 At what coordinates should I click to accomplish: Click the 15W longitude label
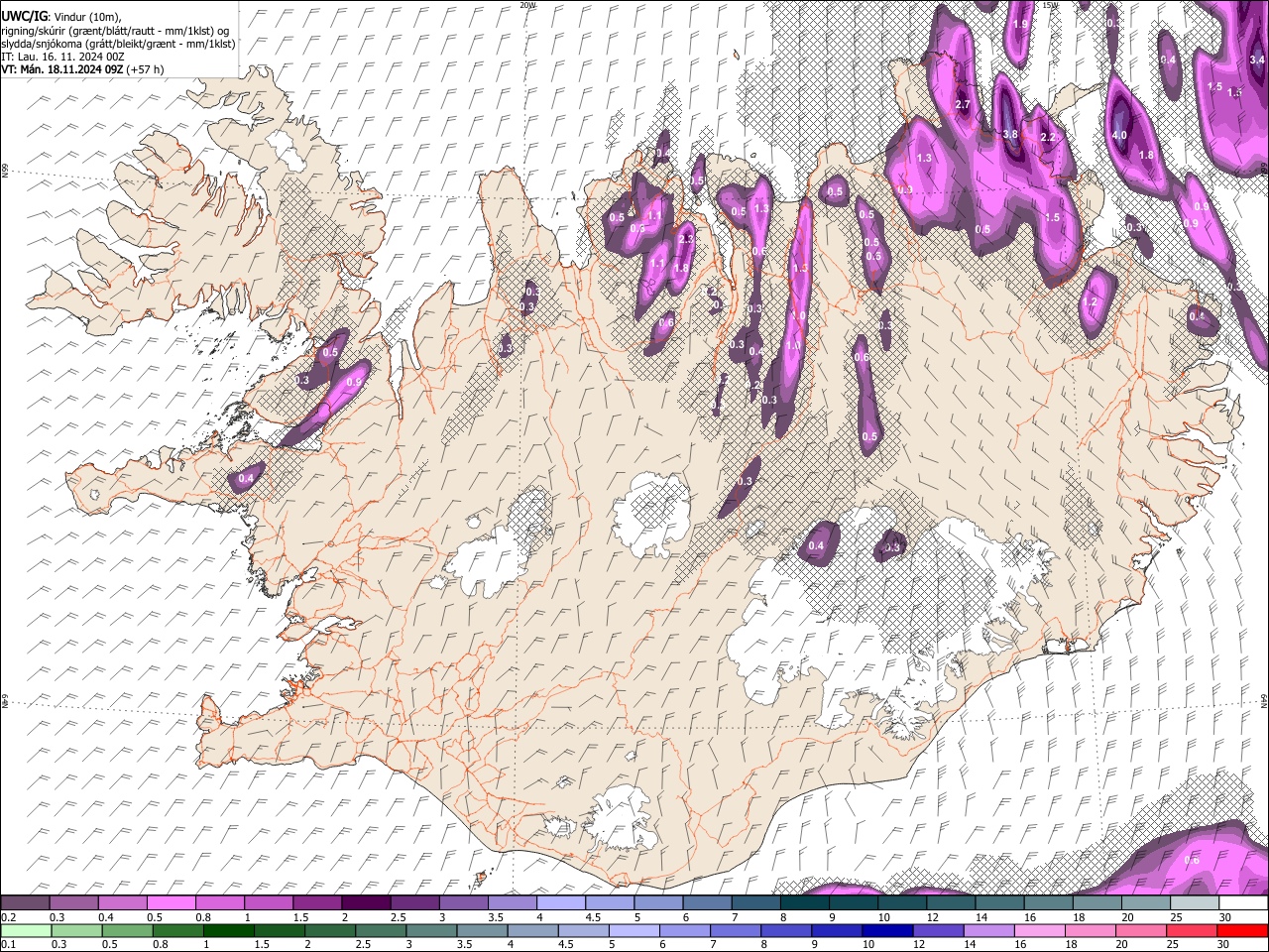[1052, 5]
